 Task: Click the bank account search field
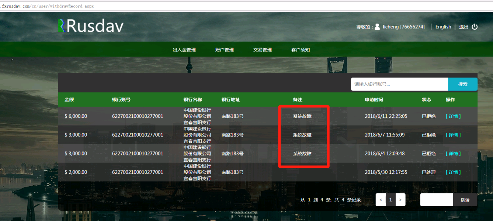pyautogui.click(x=399, y=84)
